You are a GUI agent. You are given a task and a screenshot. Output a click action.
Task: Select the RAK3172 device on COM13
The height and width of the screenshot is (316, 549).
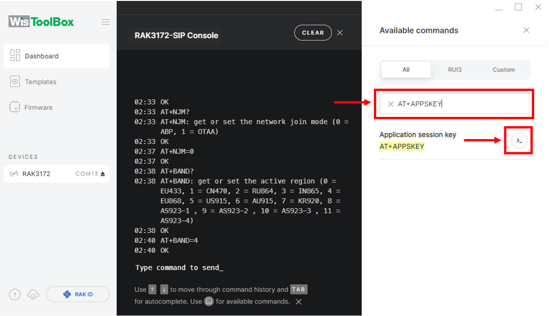pos(57,174)
